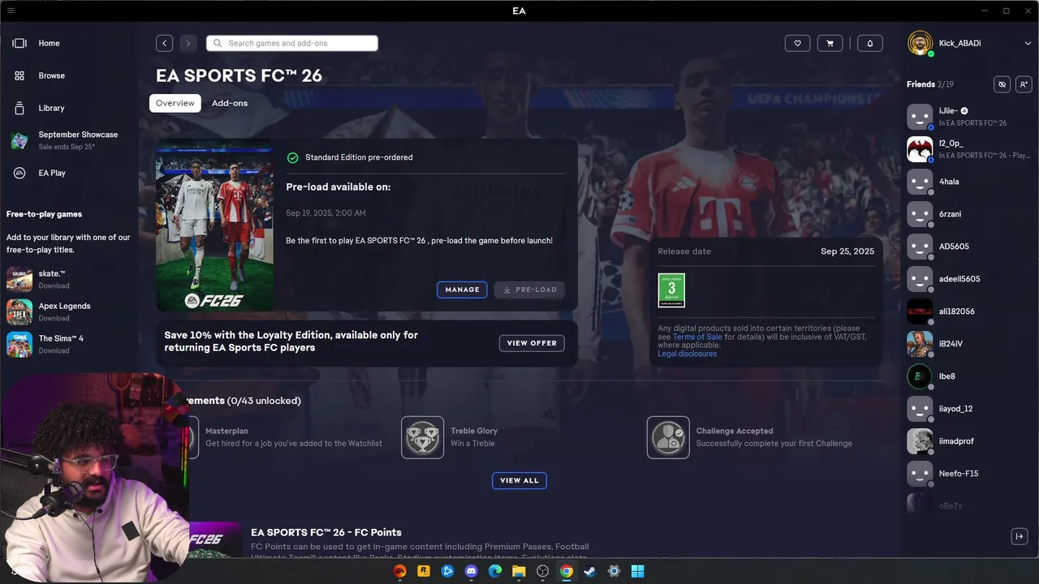1039x584 pixels.
Task: Click the Kick_ABADi profile avatar
Action: (920, 43)
